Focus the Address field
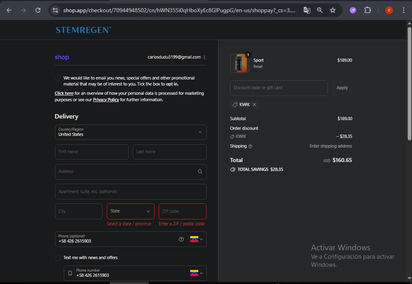412x284 pixels. (x=131, y=172)
